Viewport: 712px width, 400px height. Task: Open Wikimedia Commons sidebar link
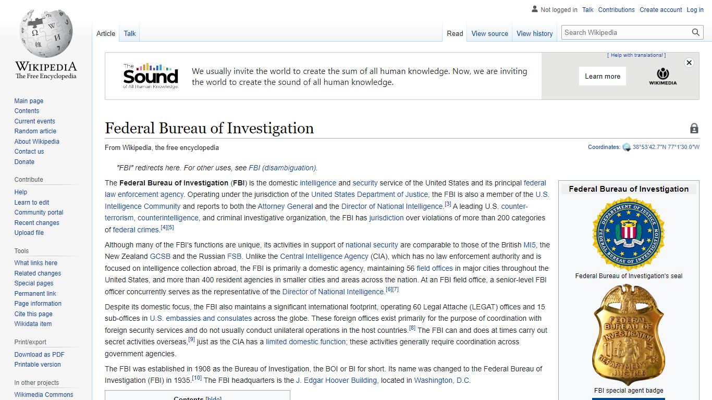pyautogui.click(x=44, y=395)
